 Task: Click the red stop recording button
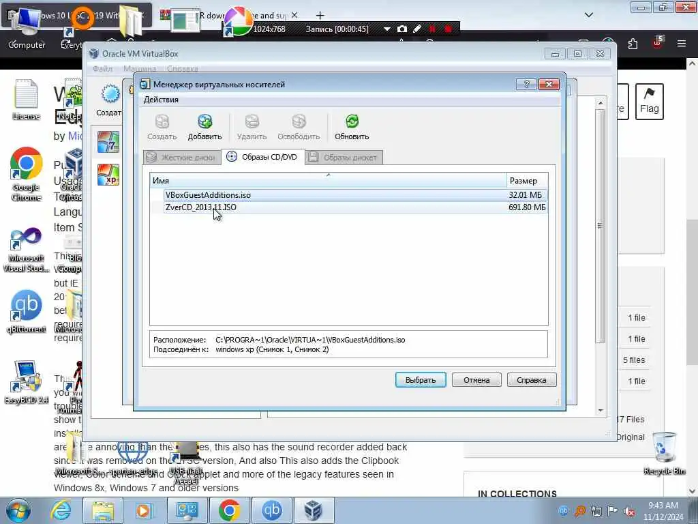(x=449, y=29)
